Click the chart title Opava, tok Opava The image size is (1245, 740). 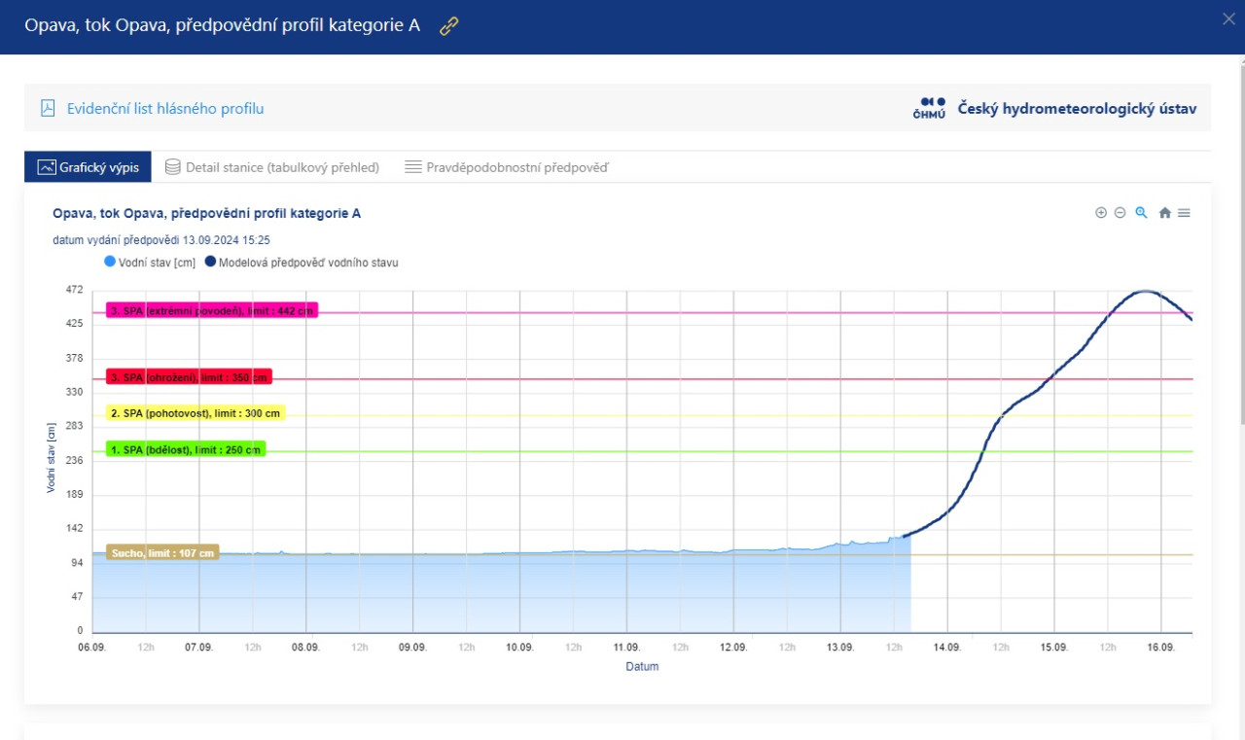206,213
